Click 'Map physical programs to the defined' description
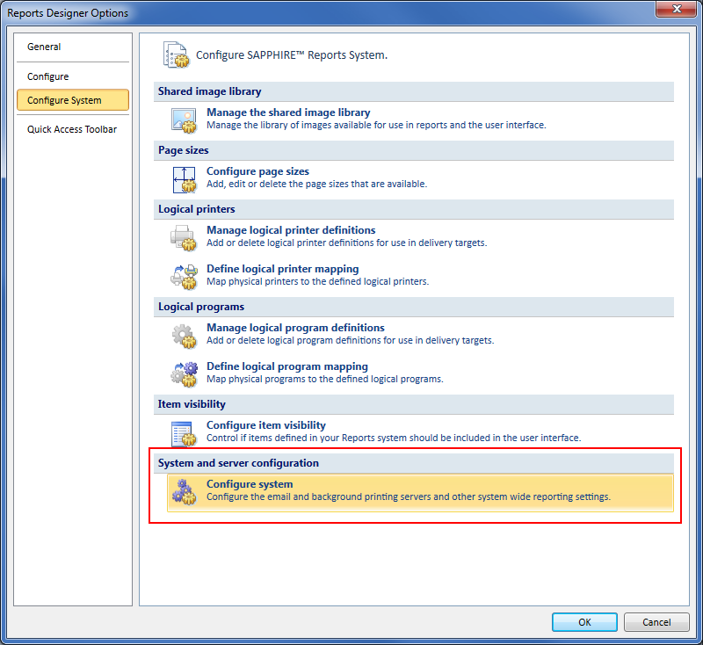The height and width of the screenshot is (645, 703). tap(324, 380)
